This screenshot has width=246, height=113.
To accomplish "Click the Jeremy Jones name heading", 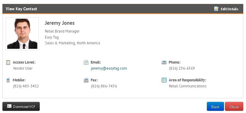I will 60,23.
